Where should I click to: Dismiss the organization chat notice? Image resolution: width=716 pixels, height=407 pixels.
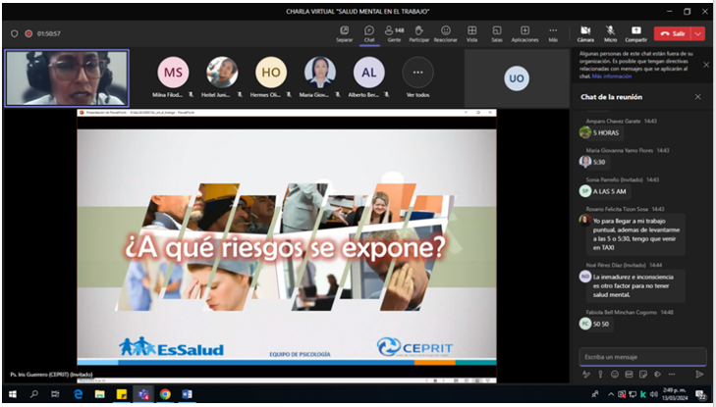[706, 65]
